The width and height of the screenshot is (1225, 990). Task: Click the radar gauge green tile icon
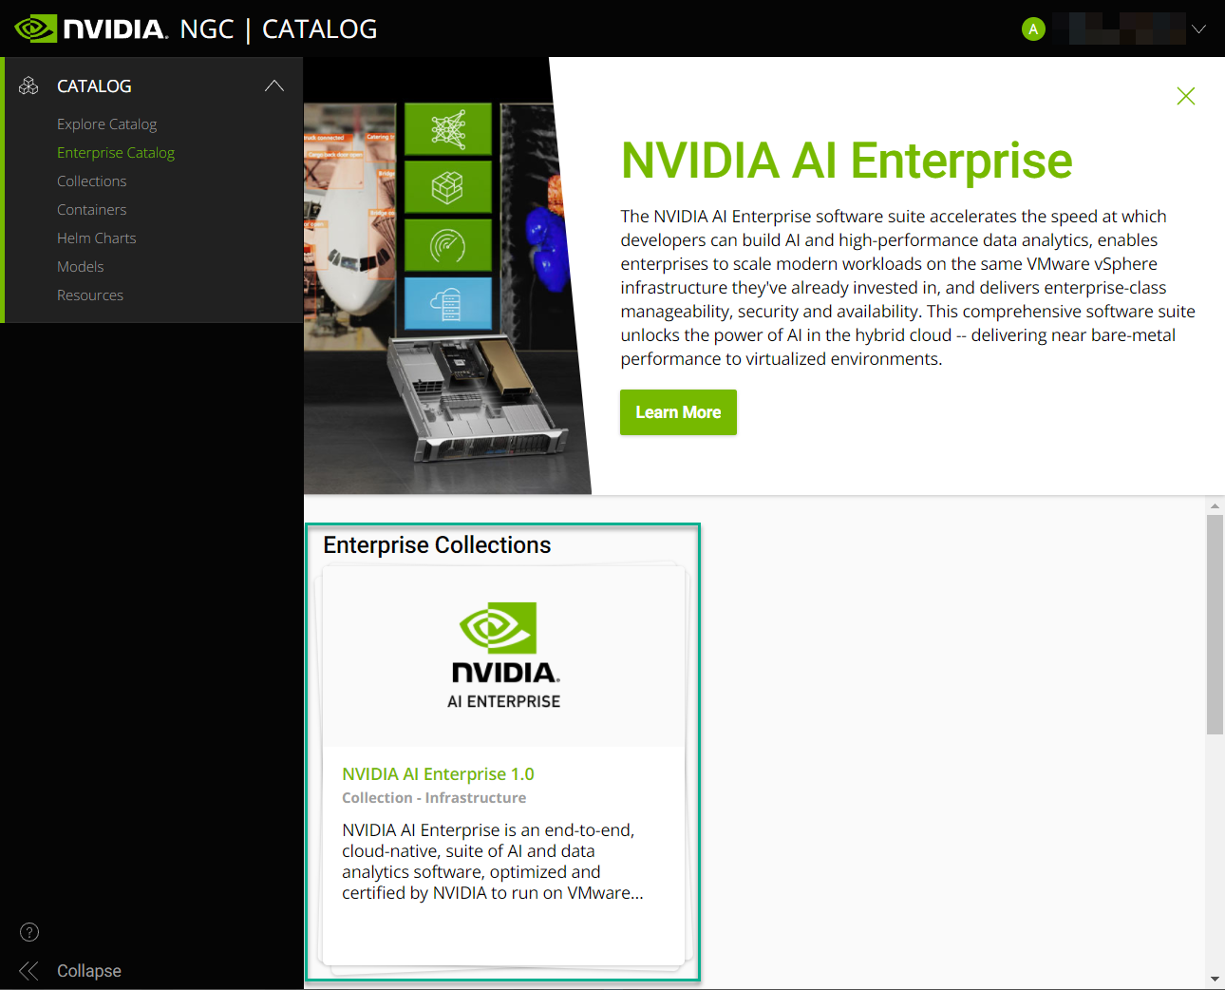tap(448, 245)
